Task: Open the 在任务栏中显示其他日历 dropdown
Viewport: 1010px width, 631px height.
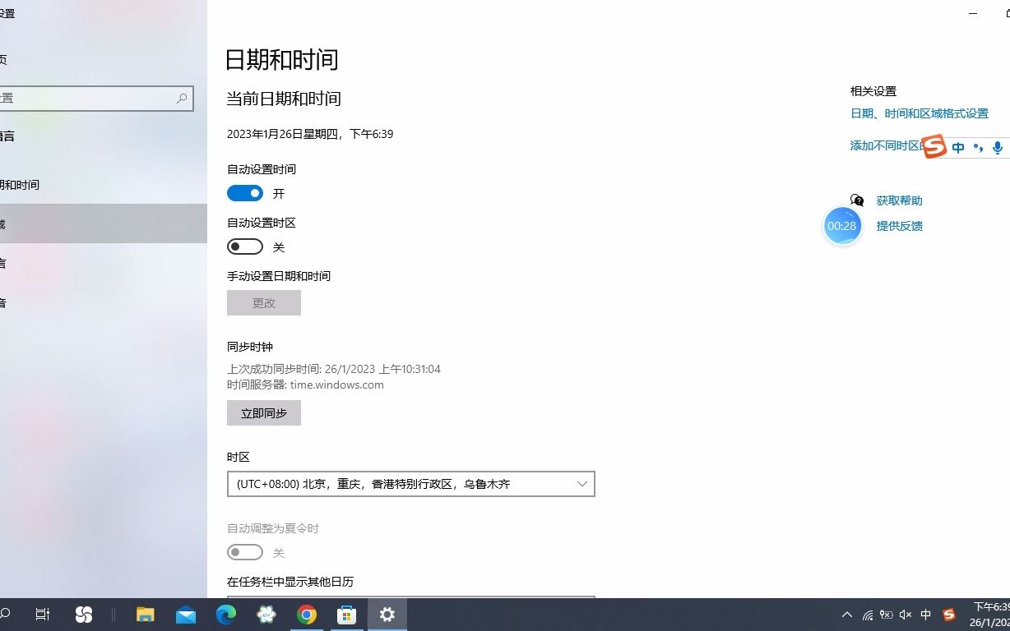Action: [x=410, y=600]
